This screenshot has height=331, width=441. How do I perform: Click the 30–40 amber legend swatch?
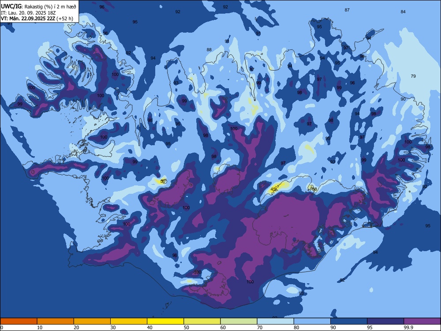[x=129, y=321]
